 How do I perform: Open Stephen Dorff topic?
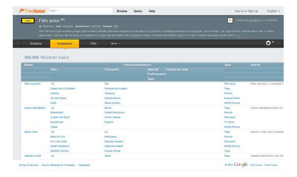33,156
